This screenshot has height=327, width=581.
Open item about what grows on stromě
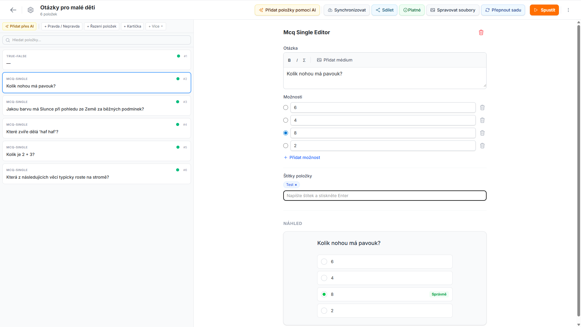(97, 173)
